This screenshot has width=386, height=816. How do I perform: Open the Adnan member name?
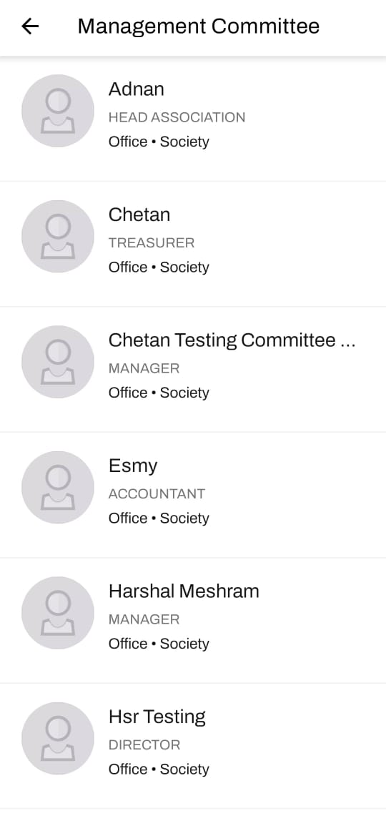(137, 89)
